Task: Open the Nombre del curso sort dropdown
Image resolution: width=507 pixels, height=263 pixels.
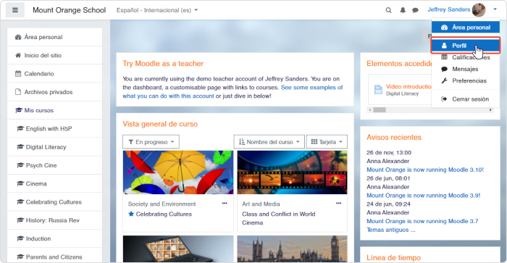Action: coord(269,142)
